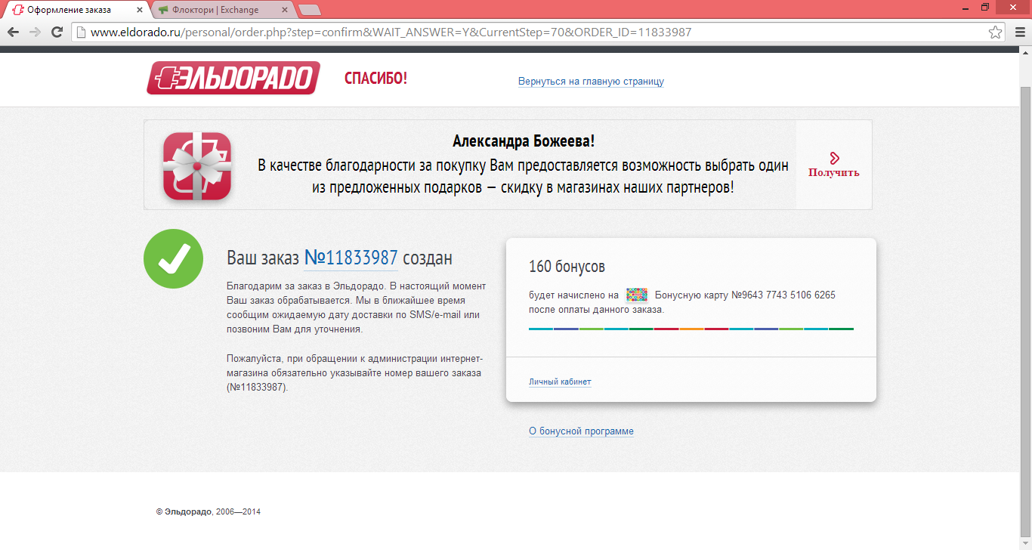Bookmark the page with the star icon
Viewport: 1032px width, 550px height.
click(x=996, y=32)
